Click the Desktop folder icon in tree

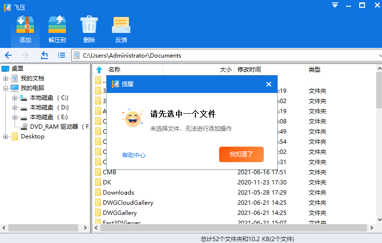(15, 137)
